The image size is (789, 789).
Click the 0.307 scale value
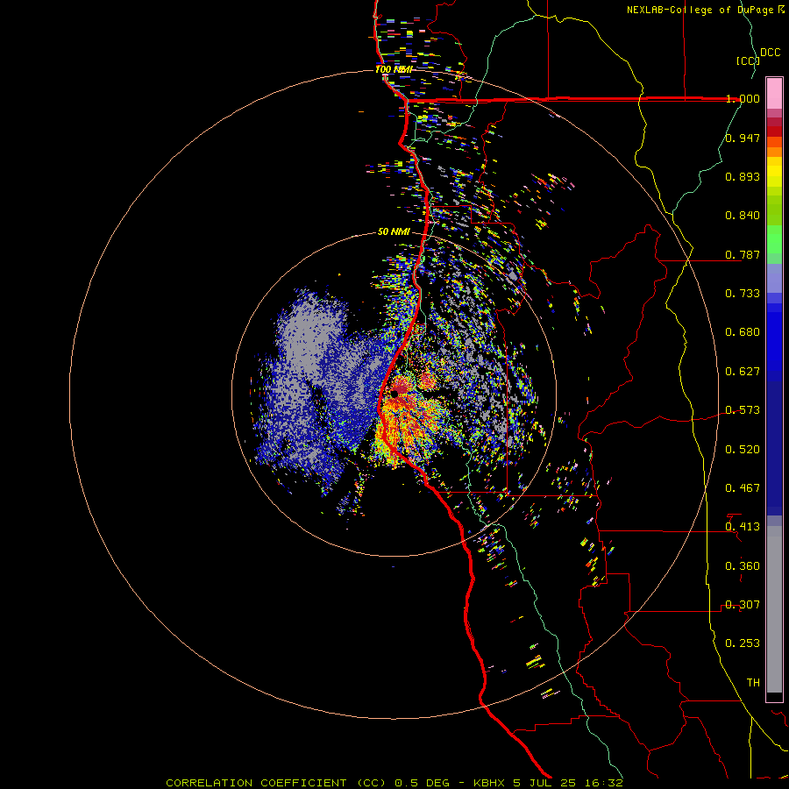pos(743,605)
